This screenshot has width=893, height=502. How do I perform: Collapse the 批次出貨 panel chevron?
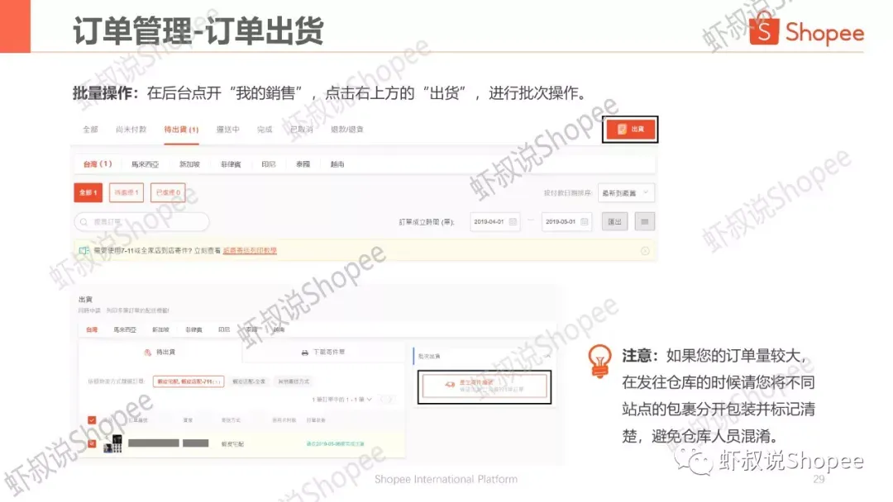coord(547,357)
